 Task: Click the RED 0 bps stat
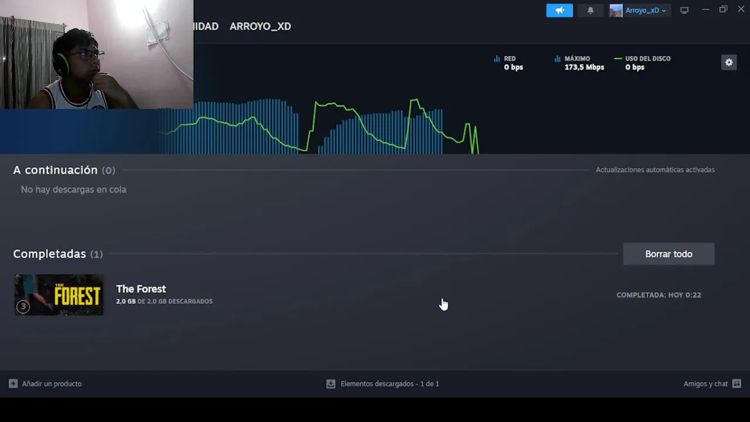click(x=508, y=63)
